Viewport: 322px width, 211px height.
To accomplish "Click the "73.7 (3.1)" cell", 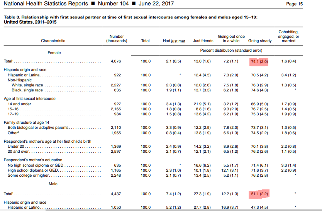I will coord(259,128).
